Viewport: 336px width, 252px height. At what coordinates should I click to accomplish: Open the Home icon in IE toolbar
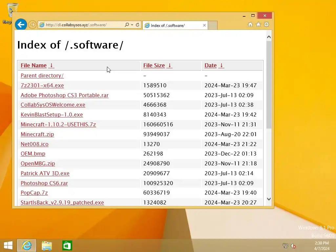tap(250, 24)
